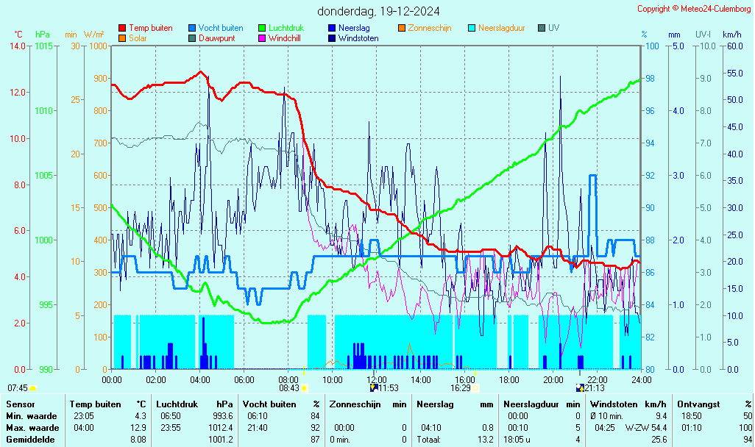Click the sun icon beside 08:43
This screenshot has width=755, height=447.
click(304, 388)
